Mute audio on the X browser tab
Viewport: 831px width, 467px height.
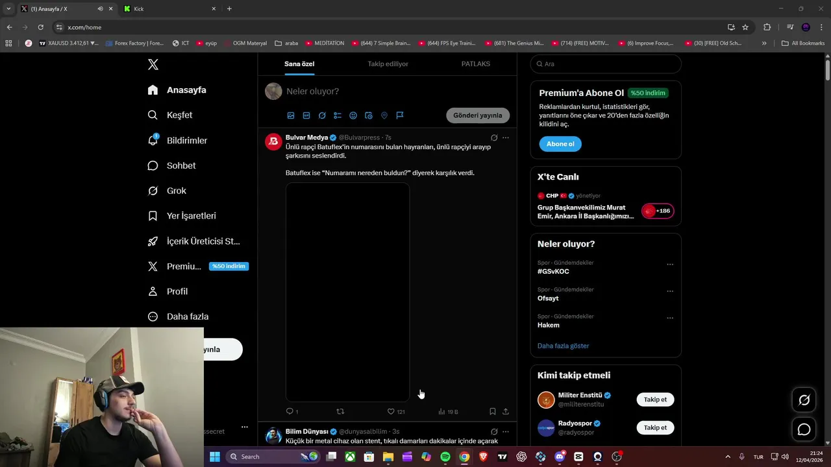100,8
